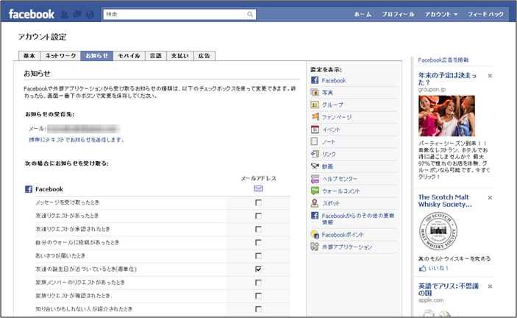Screen dimensions: 517x318
Task: Click the Scotch Malt Whisky Society seal image
Action: [438, 231]
